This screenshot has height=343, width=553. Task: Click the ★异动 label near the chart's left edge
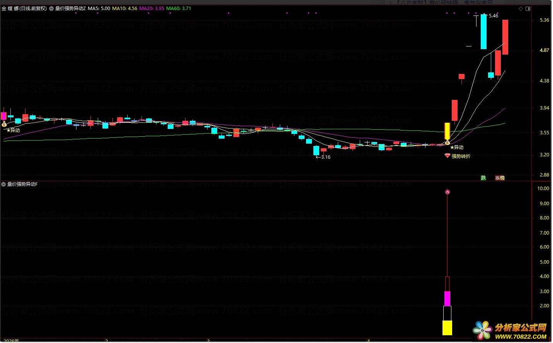click(x=13, y=130)
